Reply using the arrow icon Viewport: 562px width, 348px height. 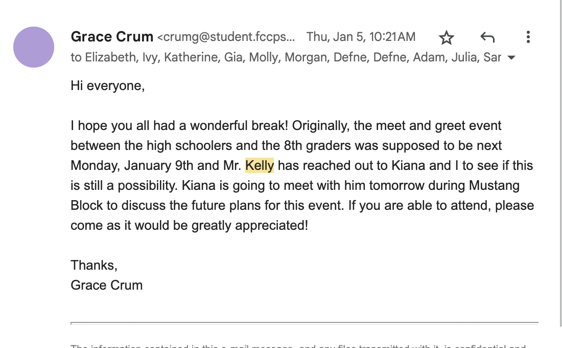(x=487, y=37)
